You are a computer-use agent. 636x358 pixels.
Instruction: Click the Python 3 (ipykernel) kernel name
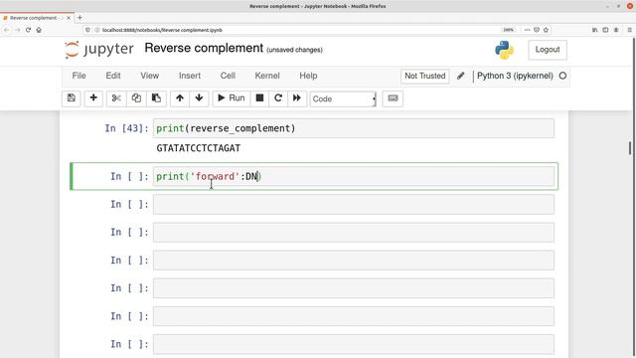(515, 76)
